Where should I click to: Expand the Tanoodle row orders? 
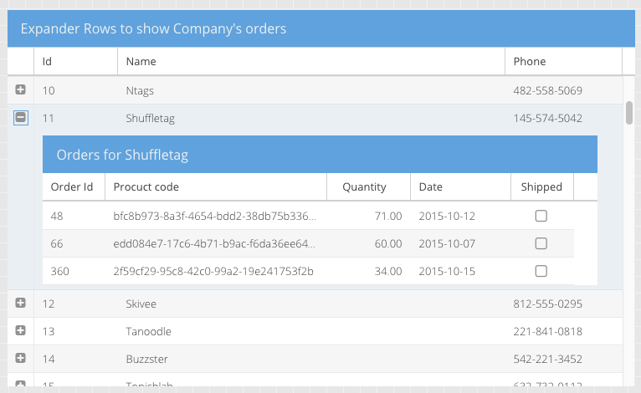click(x=21, y=331)
